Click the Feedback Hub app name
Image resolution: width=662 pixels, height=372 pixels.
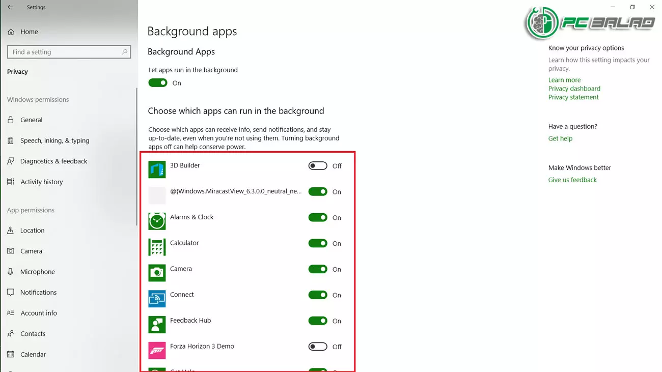coord(190,321)
